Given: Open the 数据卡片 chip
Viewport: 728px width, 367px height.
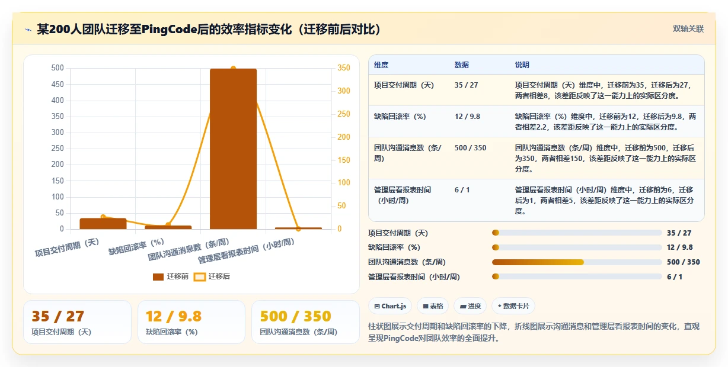Looking at the screenshot, I should (x=513, y=306).
